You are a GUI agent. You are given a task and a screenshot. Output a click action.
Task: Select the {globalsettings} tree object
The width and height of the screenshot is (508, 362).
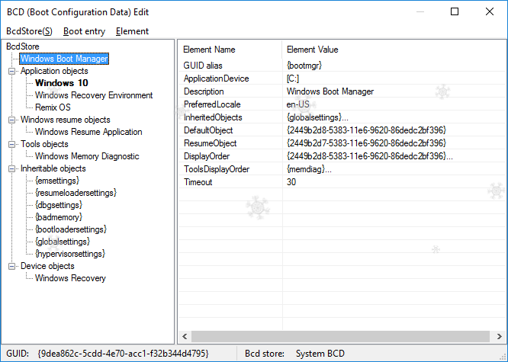(x=63, y=242)
